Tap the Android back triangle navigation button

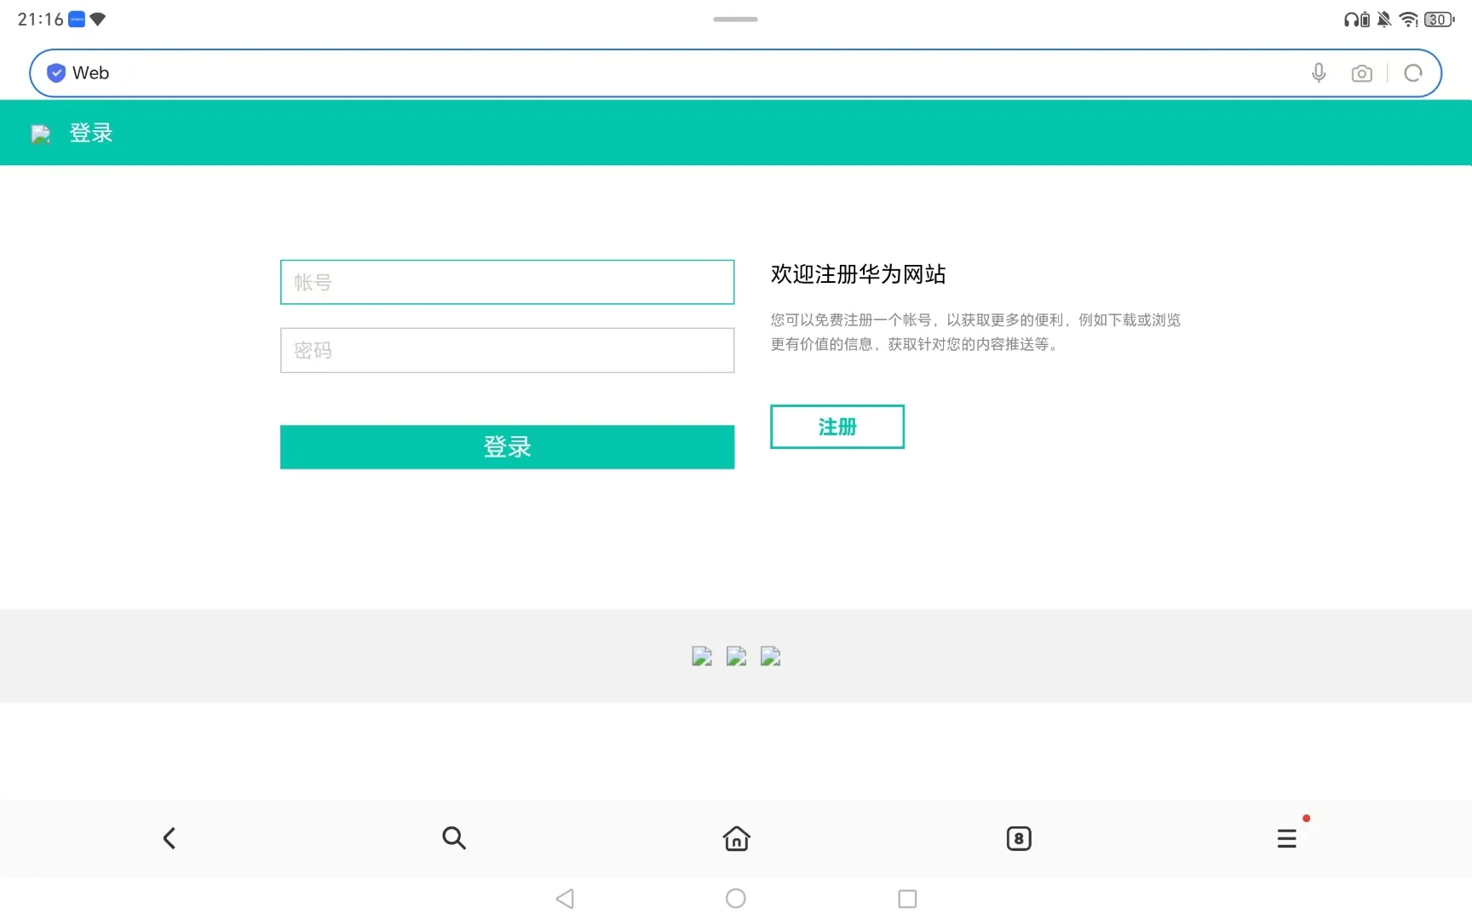tap(565, 899)
